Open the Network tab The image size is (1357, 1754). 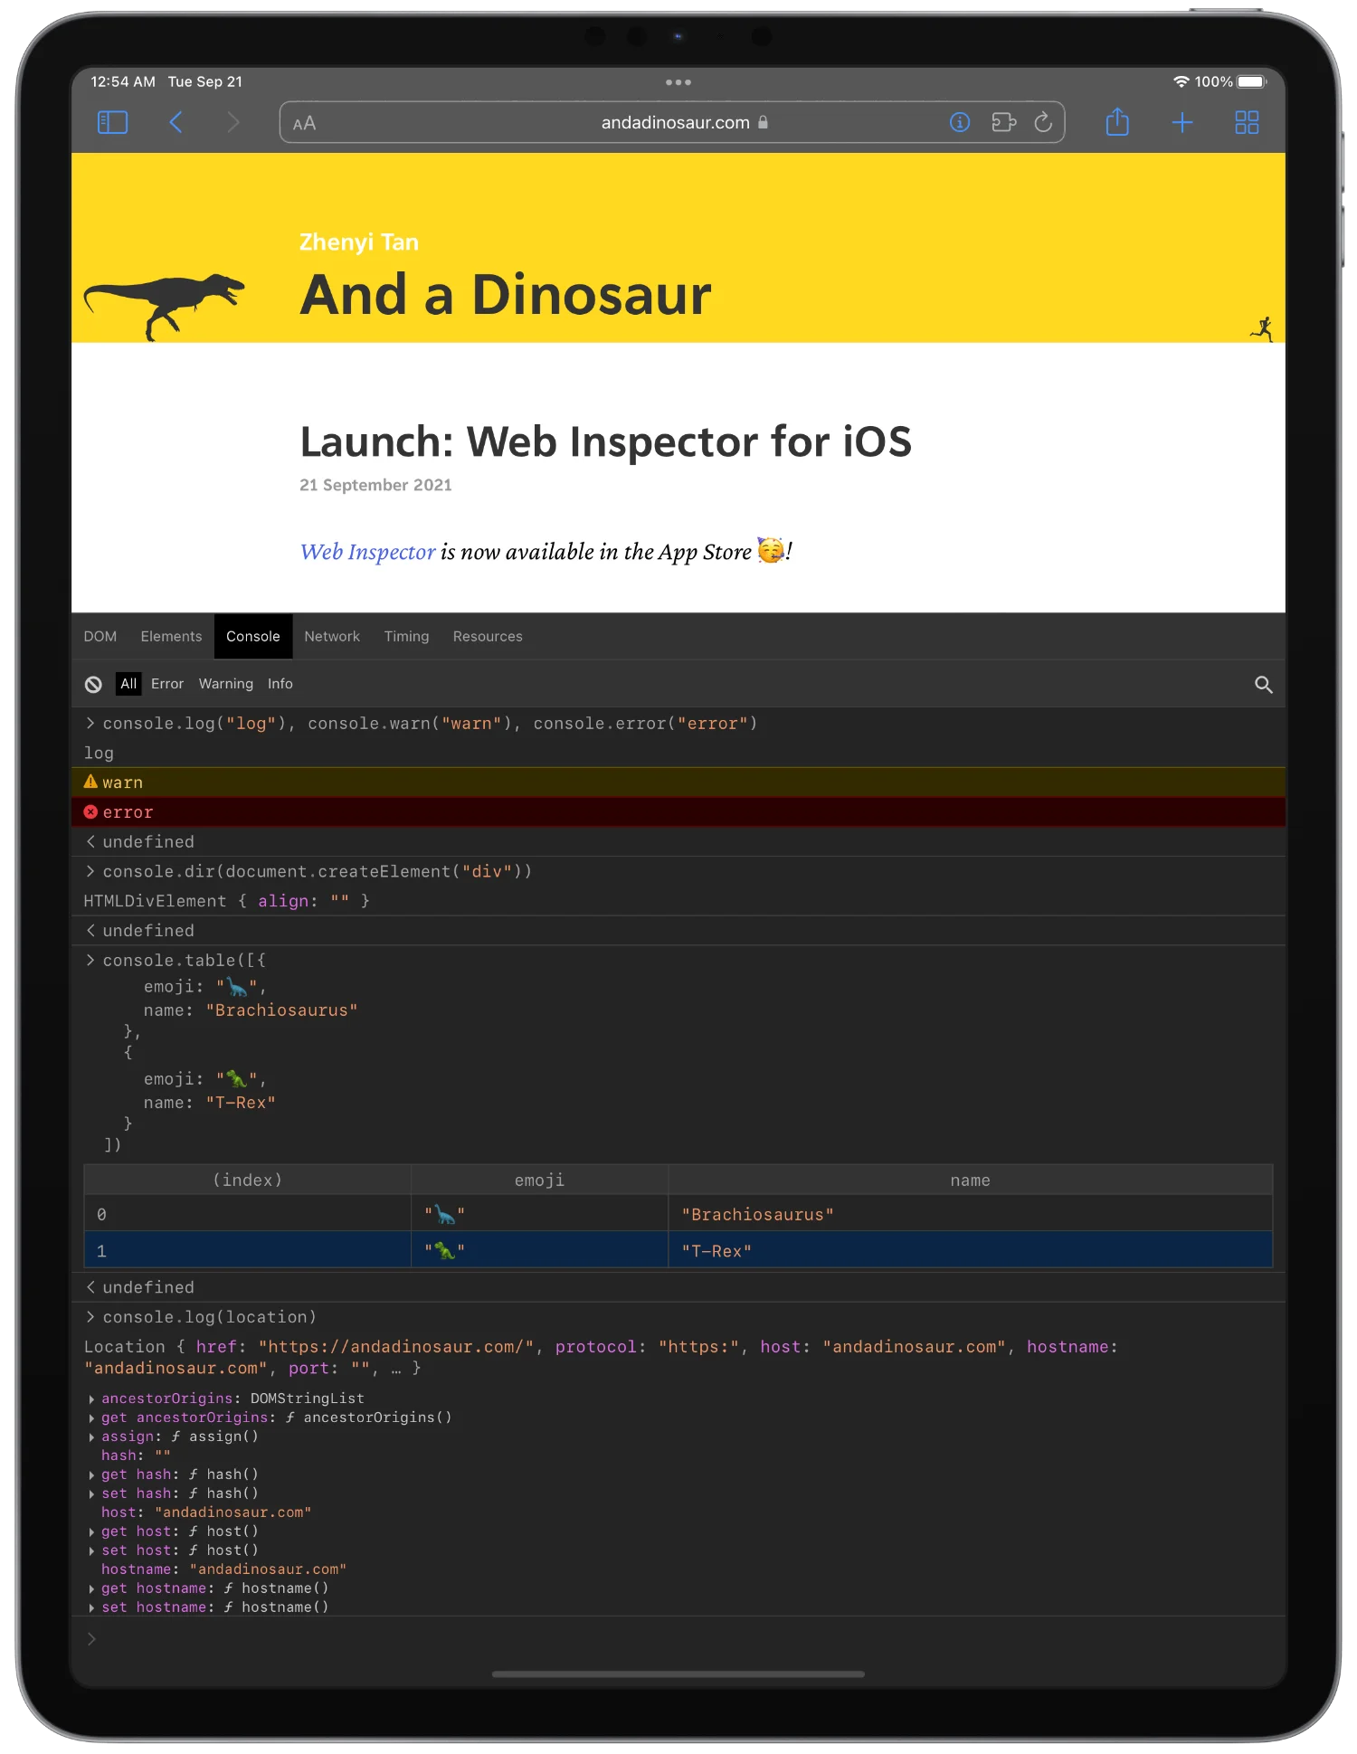click(x=332, y=637)
